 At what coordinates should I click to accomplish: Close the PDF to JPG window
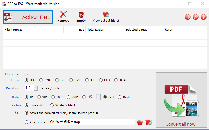pyautogui.click(x=202, y=4)
